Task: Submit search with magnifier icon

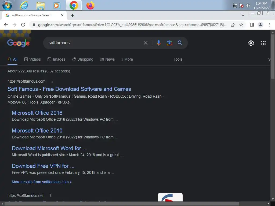Action: click(x=180, y=43)
